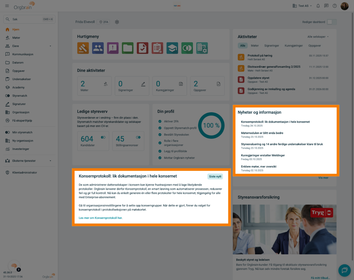Switch to Kunngjøringer tab in Aktiviteter

(x=294, y=46)
